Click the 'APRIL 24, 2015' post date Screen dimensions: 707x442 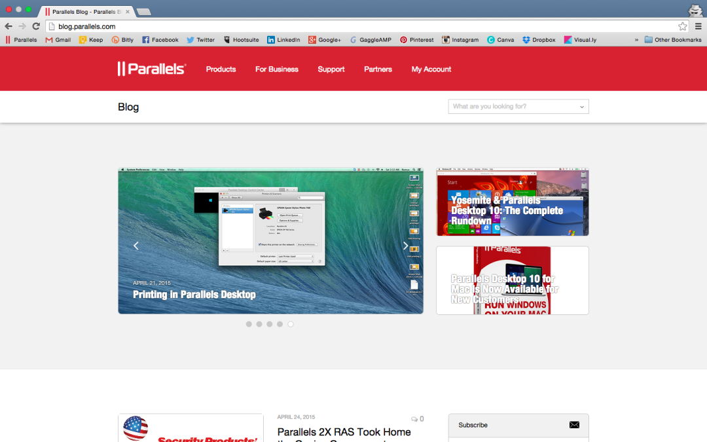click(x=297, y=417)
